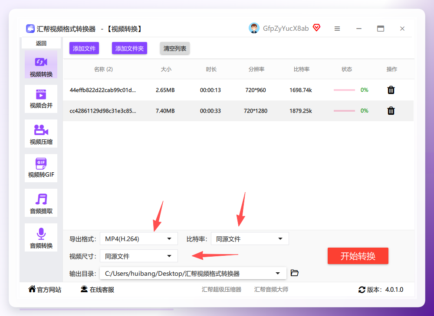Expand the 导出格式 MP4(H.264) dropdown

point(139,239)
